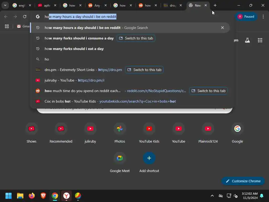Select the 'New' tab
The width and height of the screenshot is (269, 202).
[x=195, y=5]
